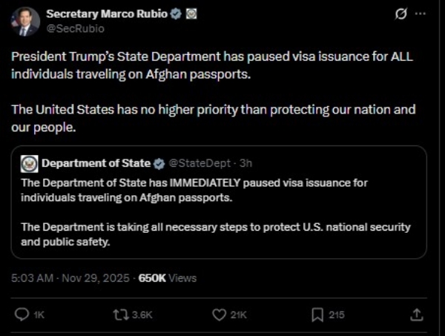Repost this tweet via the repost icon
The image size is (445, 336).
pos(120,314)
